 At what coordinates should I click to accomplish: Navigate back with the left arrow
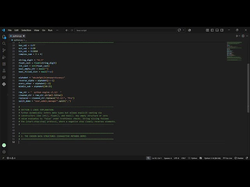pyautogui.click(x=67, y=30)
